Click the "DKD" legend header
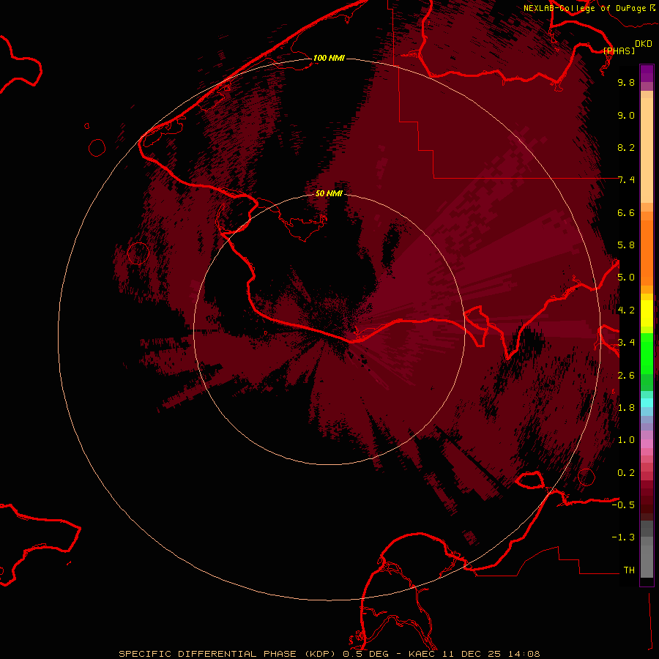The image size is (659, 659). [643, 44]
